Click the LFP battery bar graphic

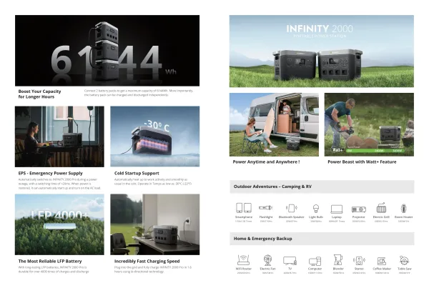tap(59, 226)
